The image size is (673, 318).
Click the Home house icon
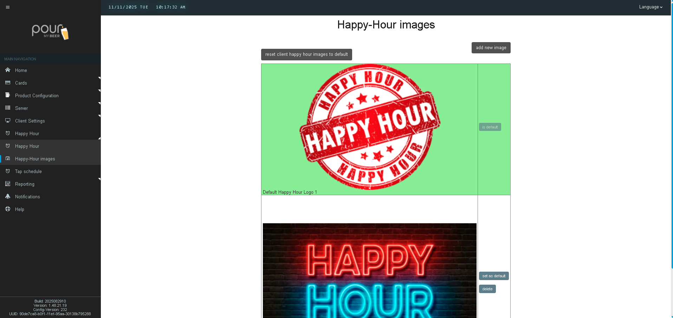coord(8,70)
